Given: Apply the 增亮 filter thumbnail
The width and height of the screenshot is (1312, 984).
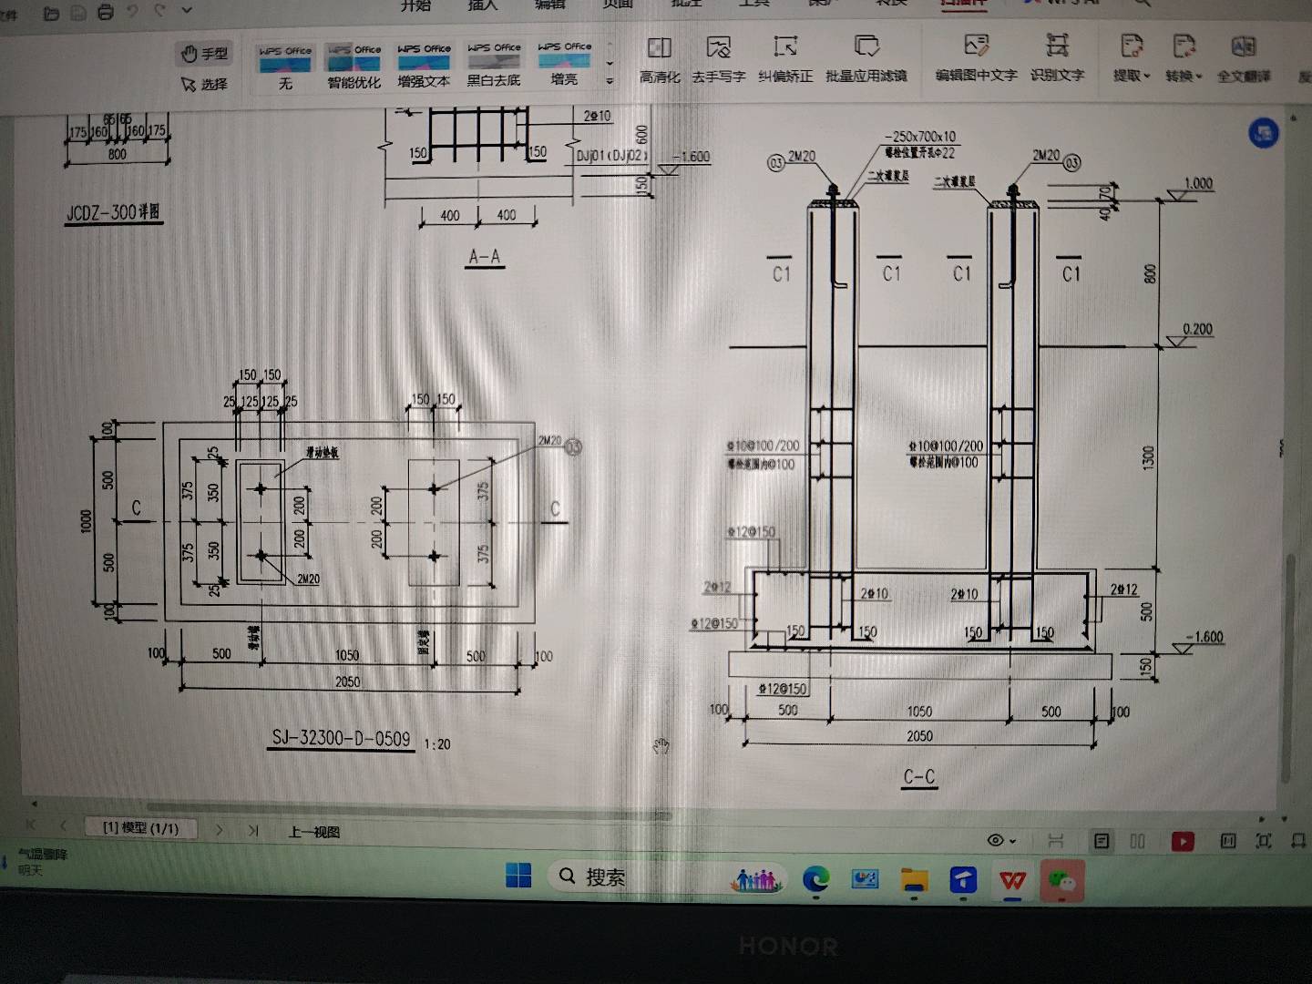Looking at the screenshot, I should click(x=564, y=63).
